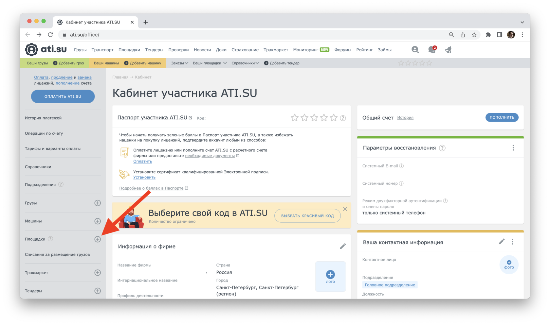Open Тарифы и варианты оплаты

click(53, 148)
